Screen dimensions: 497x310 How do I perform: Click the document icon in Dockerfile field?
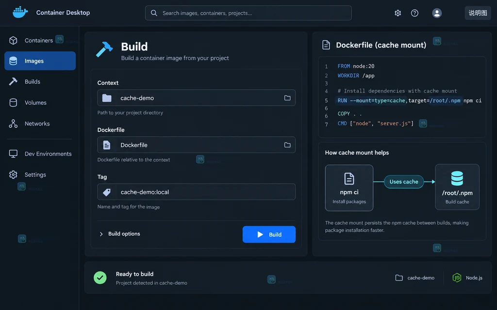(x=107, y=145)
